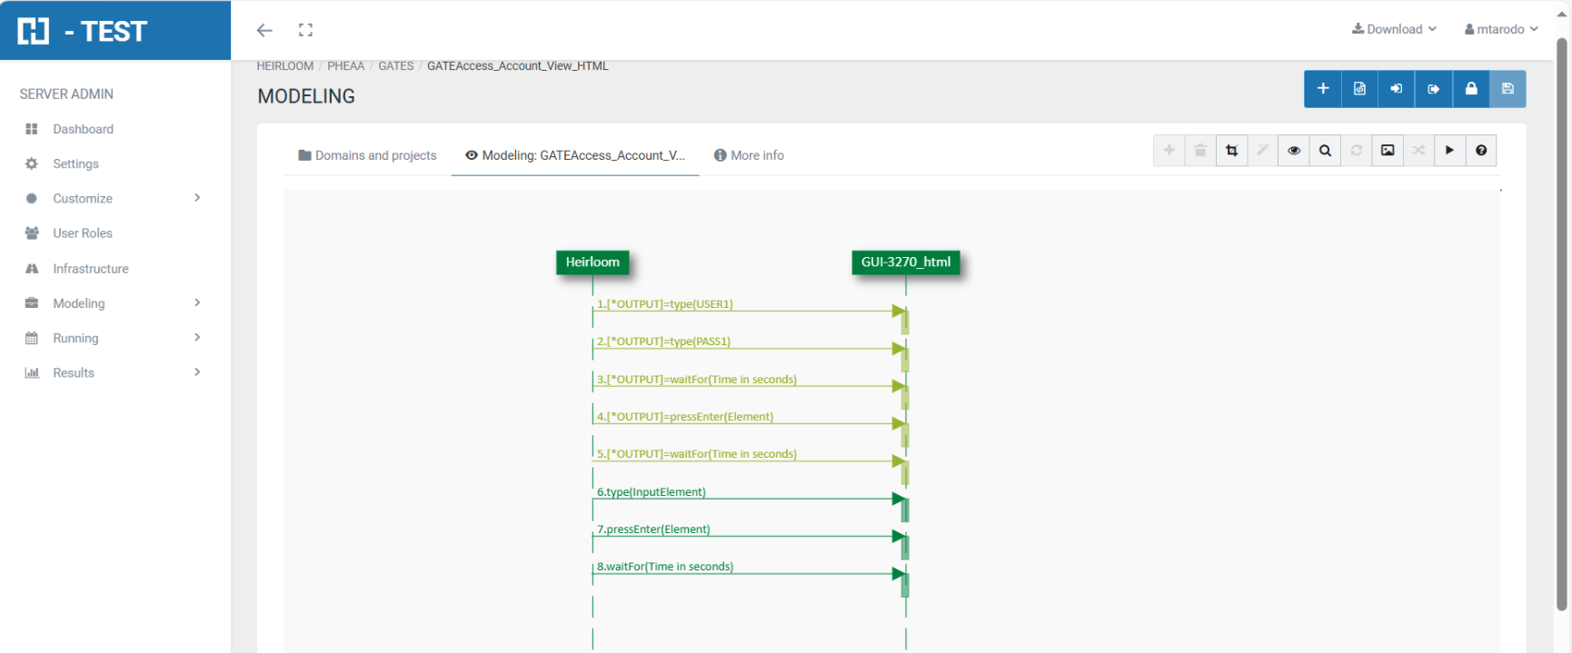Viewport: 1572px width, 653px height.
Task: Toggle fullscreen view icon
Action: [x=305, y=30]
